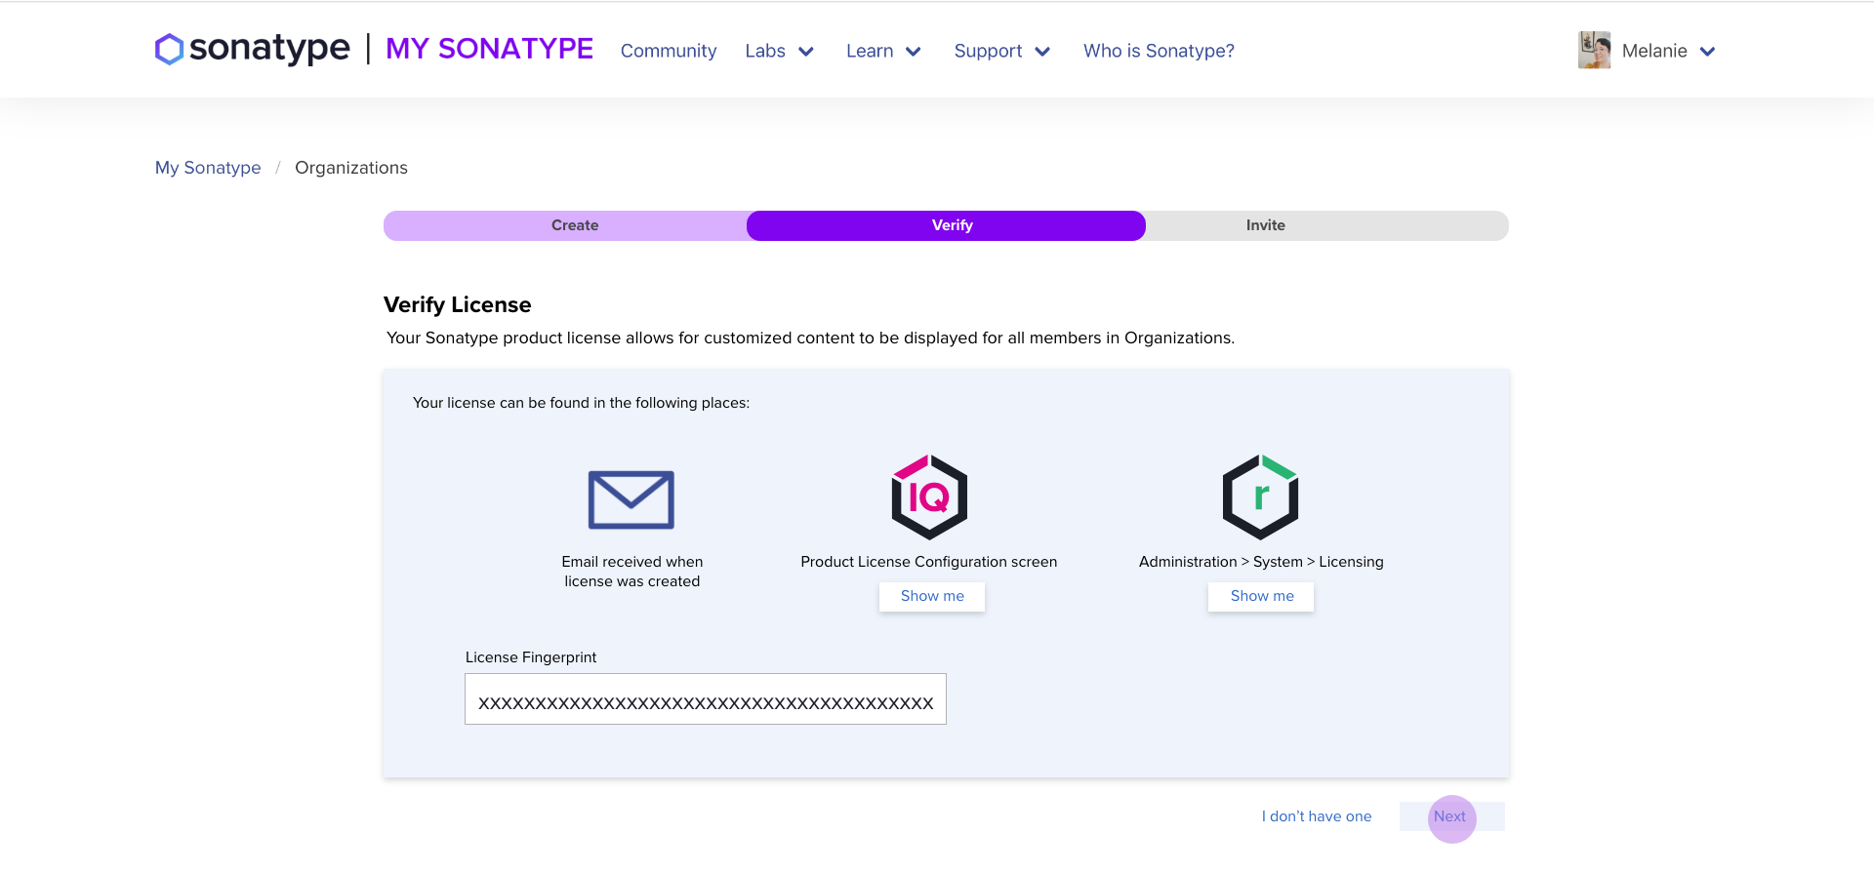Image resolution: width=1874 pixels, height=873 pixels.
Task: Click the License Fingerprint label
Action: pyautogui.click(x=531, y=657)
